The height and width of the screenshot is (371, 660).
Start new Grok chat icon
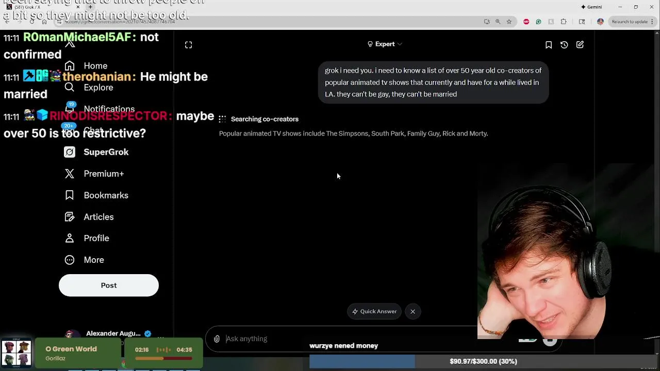(x=580, y=45)
